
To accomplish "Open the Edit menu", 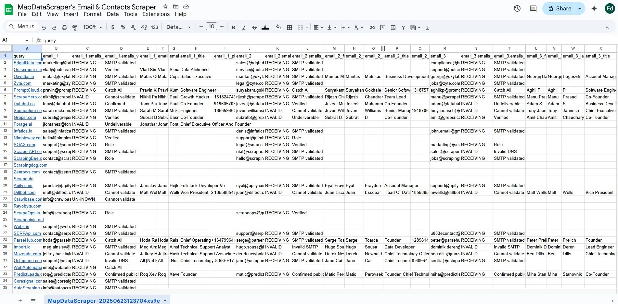I will [x=37, y=14].
